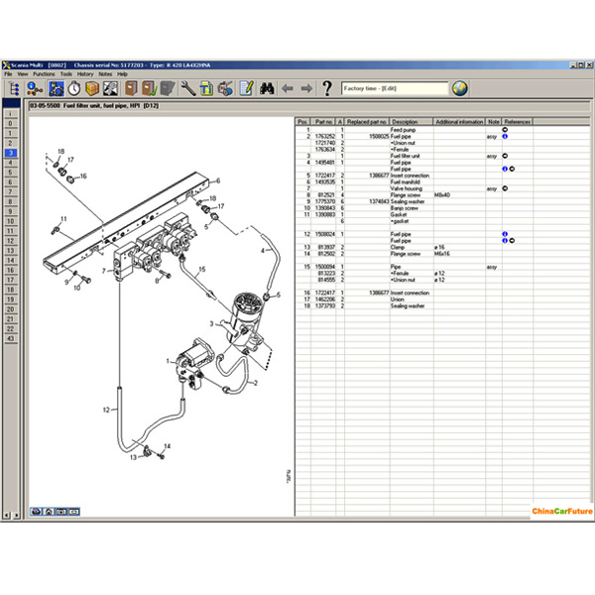
Task: Select the 'i' tab at sidebar top
Action: [x=11, y=114]
